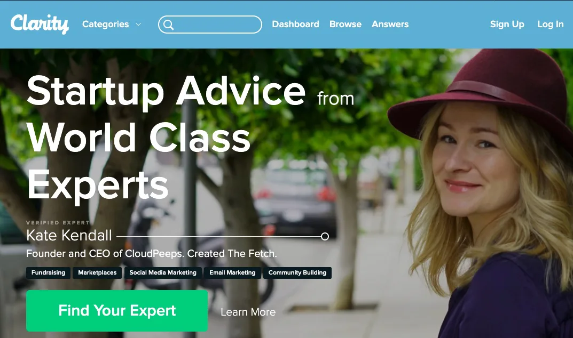This screenshot has width=573, height=338.
Task: Select the Email Marketing tag
Action: tap(232, 272)
